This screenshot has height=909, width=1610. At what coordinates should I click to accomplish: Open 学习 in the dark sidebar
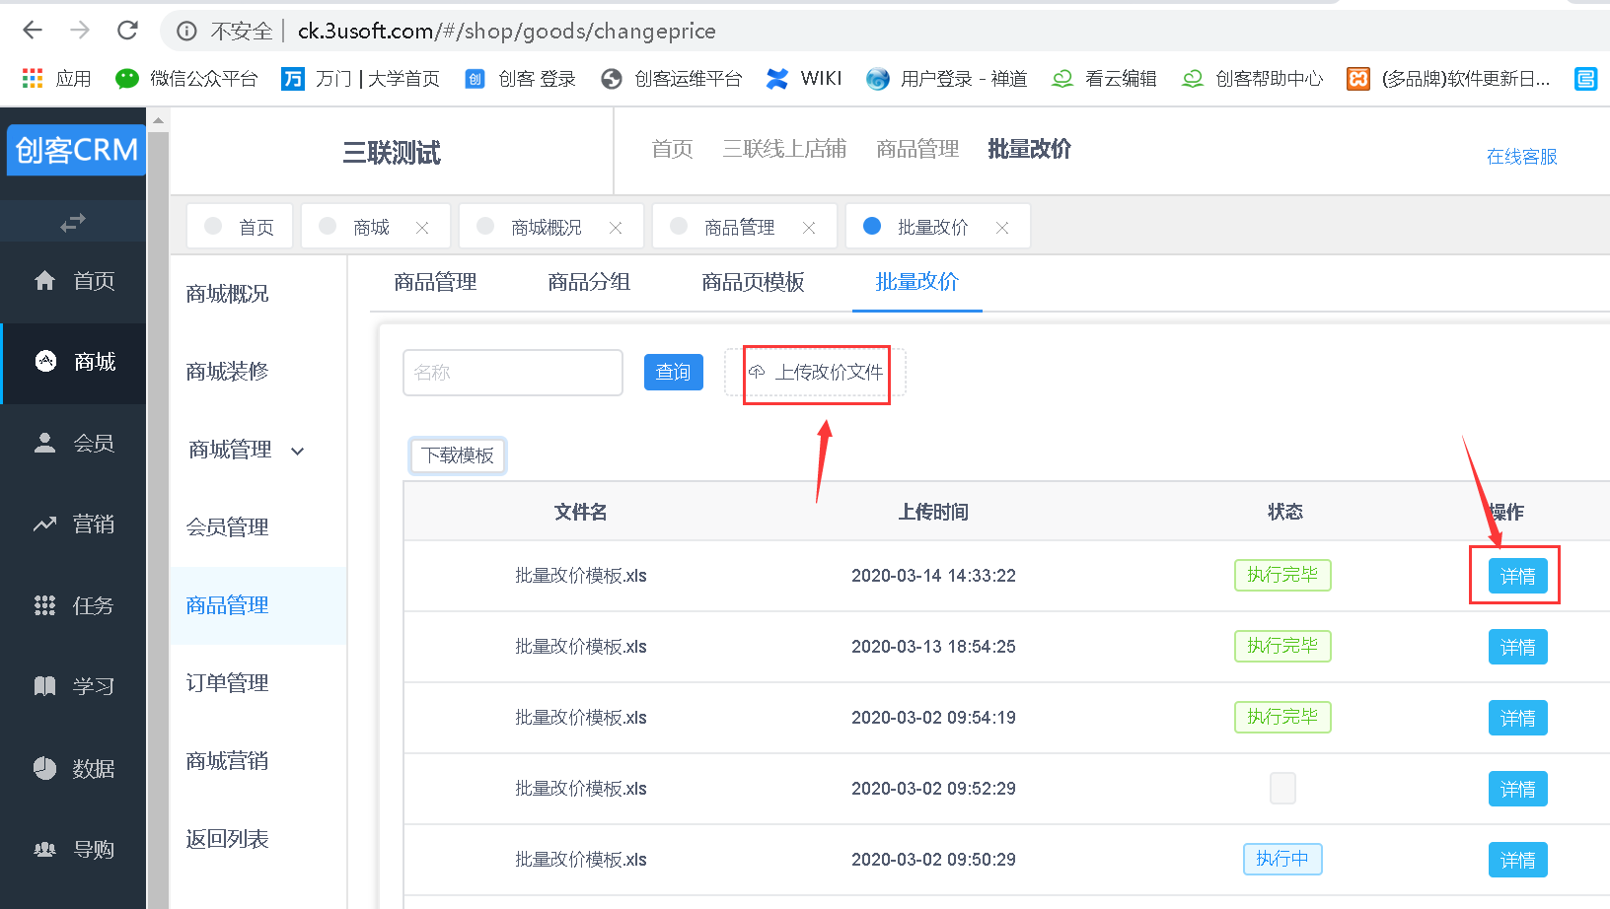tap(73, 686)
